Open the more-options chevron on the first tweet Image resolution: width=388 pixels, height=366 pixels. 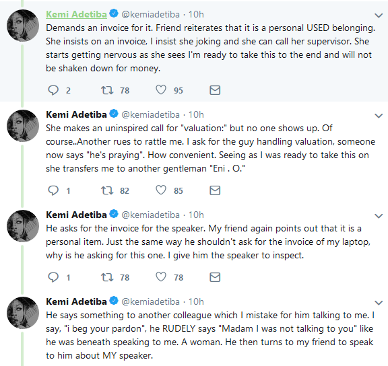[x=379, y=16]
